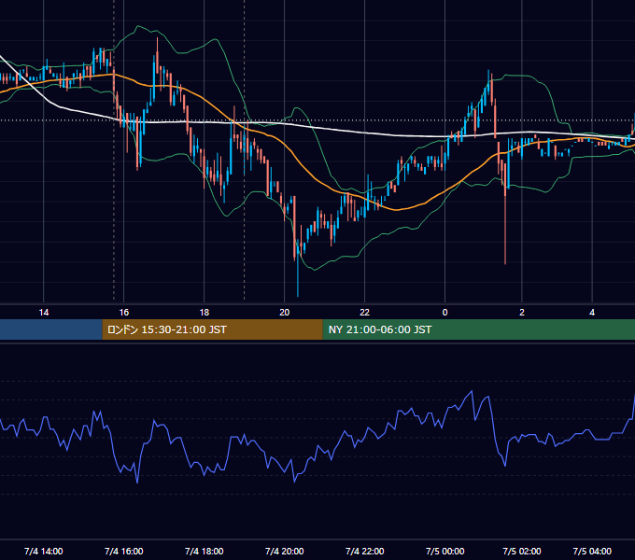
Task: Click the 7/5 02:00 date label
Action: click(522, 551)
